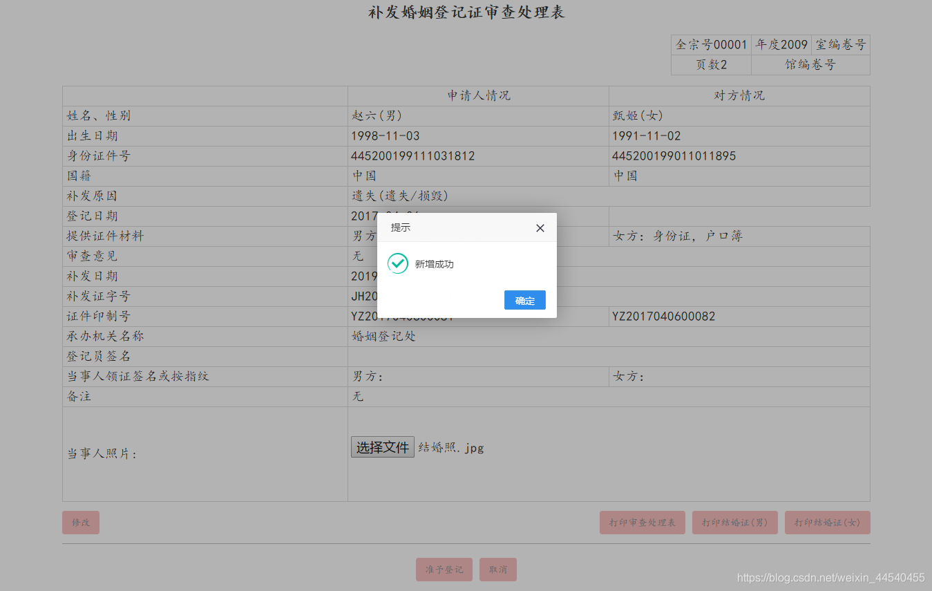
Task: Click the 遗失(遗失/损毁) reason cell
Action: 609,196
